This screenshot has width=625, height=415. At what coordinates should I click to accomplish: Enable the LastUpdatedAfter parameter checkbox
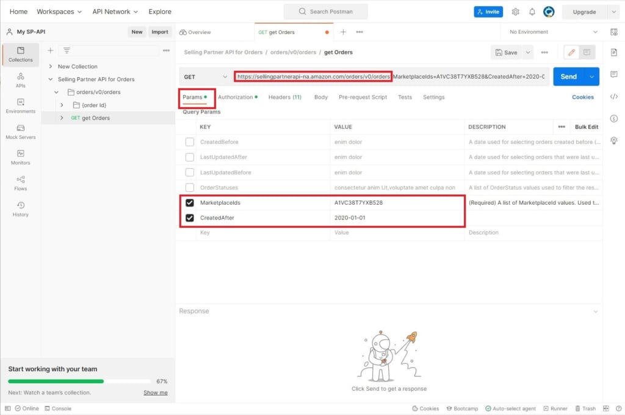pos(190,157)
